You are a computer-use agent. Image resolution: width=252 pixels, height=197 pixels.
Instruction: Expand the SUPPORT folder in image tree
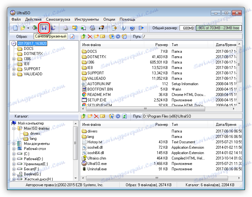pyautogui.click(x=14, y=69)
